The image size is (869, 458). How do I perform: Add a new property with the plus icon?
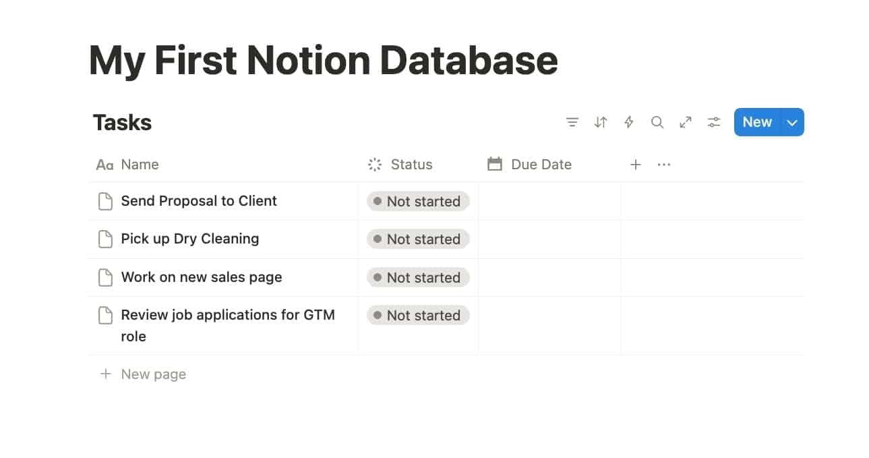[635, 164]
